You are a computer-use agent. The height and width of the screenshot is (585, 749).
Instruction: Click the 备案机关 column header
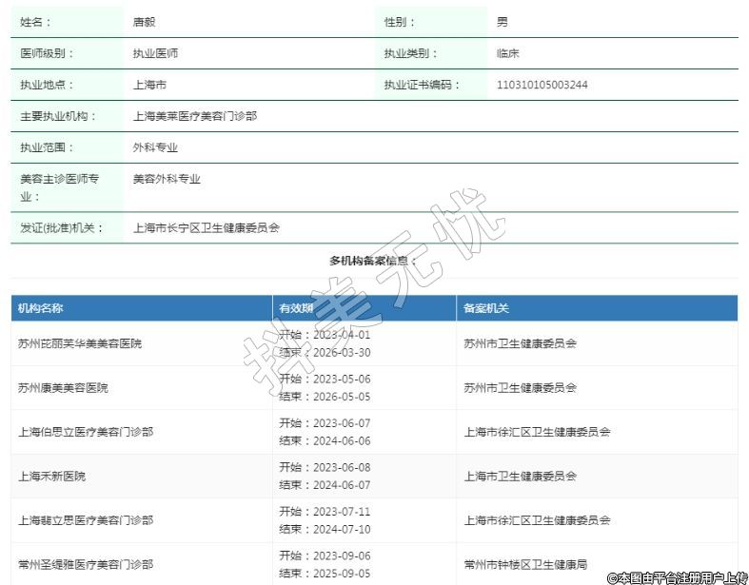486,308
